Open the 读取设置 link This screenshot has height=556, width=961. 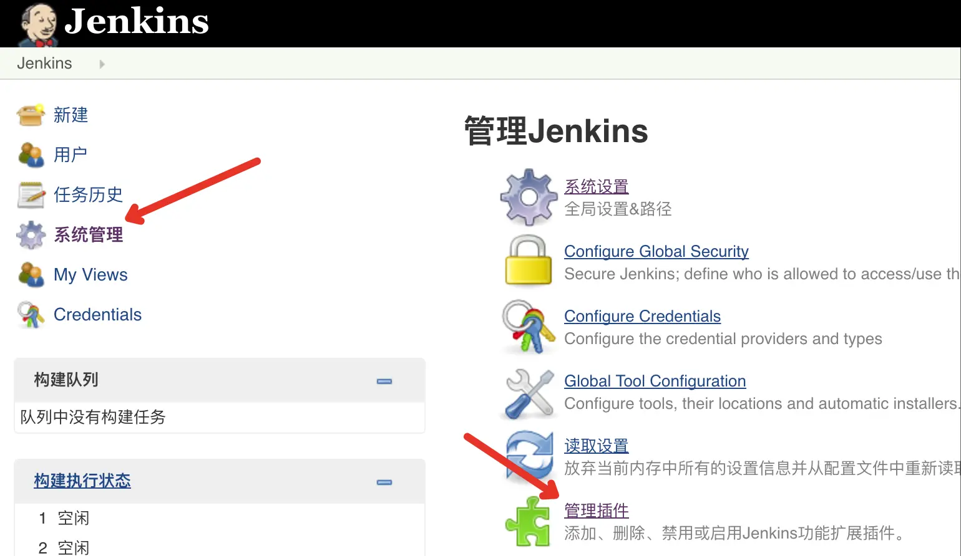(x=596, y=446)
